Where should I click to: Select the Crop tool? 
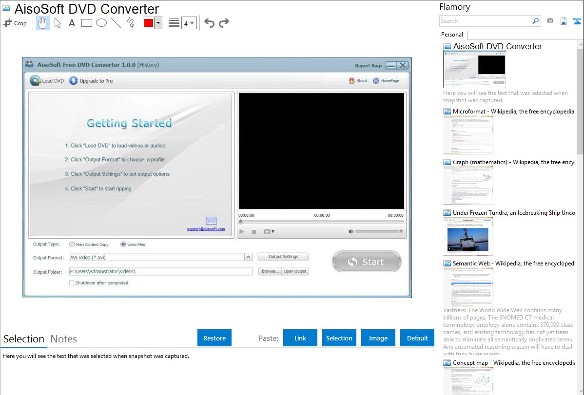(x=15, y=23)
